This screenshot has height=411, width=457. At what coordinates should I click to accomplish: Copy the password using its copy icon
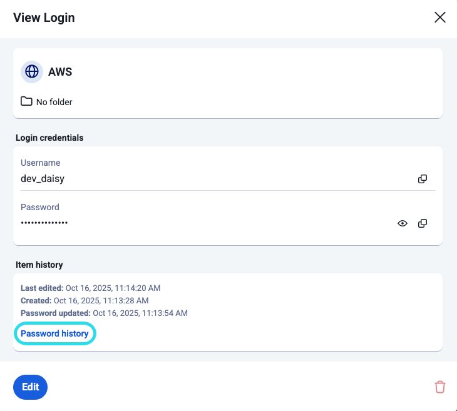pos(423,223)
